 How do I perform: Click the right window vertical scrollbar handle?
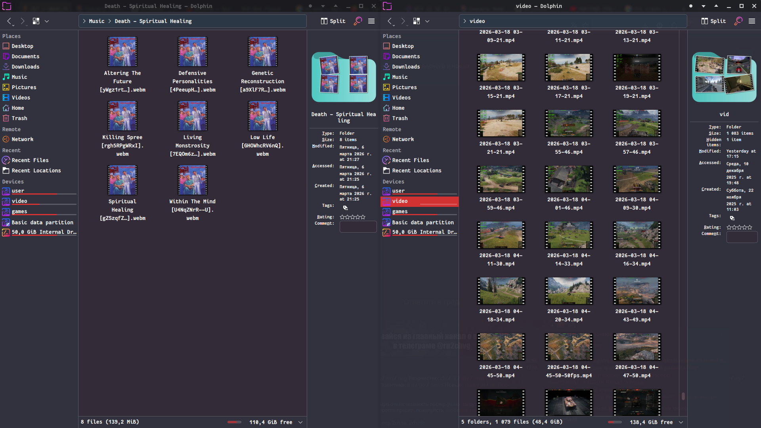point(683,396)
